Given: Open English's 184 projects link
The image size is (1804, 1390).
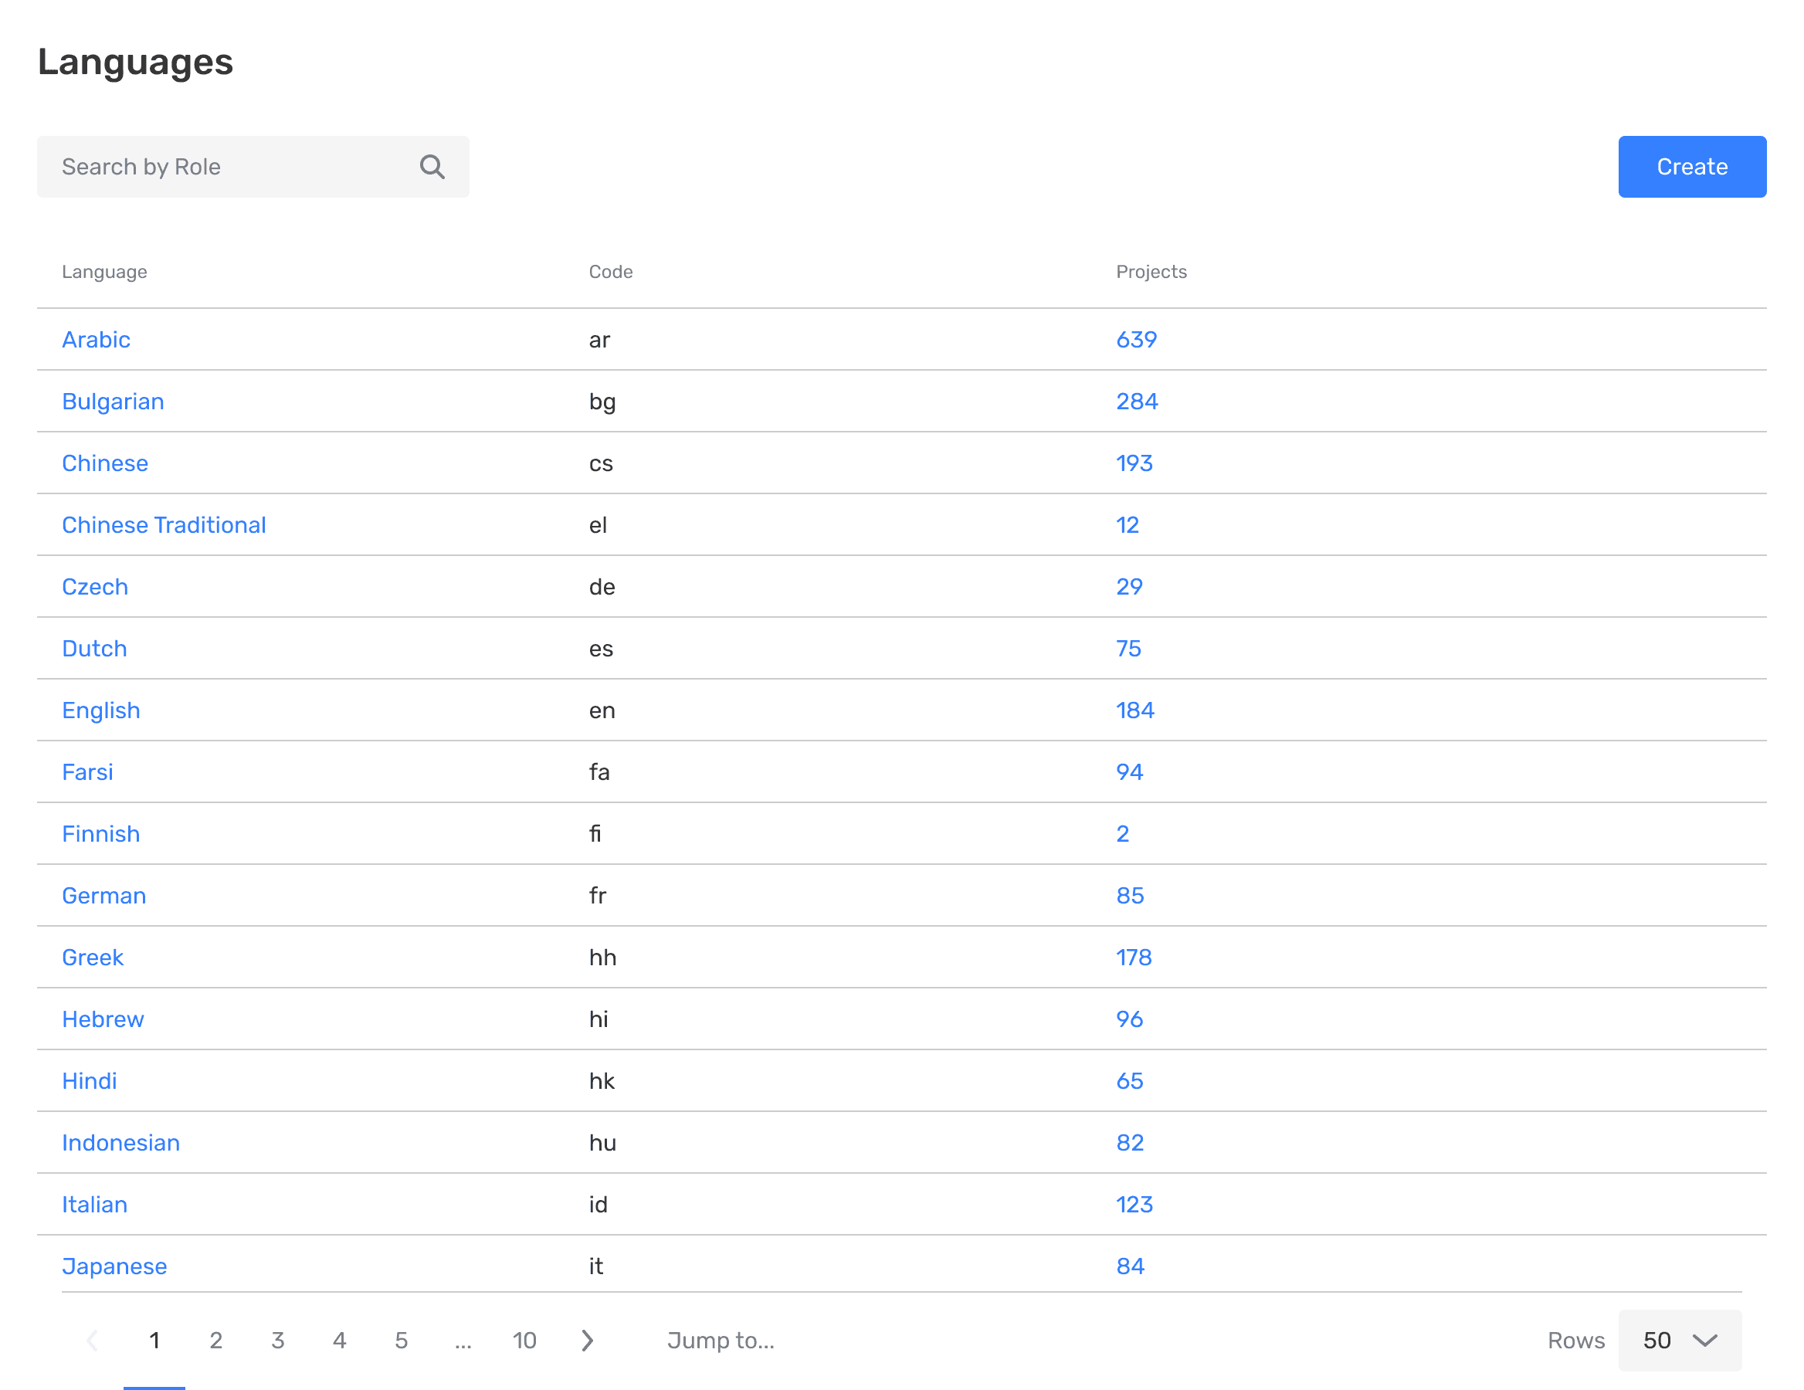Looking at the screenshot, I should [x=1134, y=710].
